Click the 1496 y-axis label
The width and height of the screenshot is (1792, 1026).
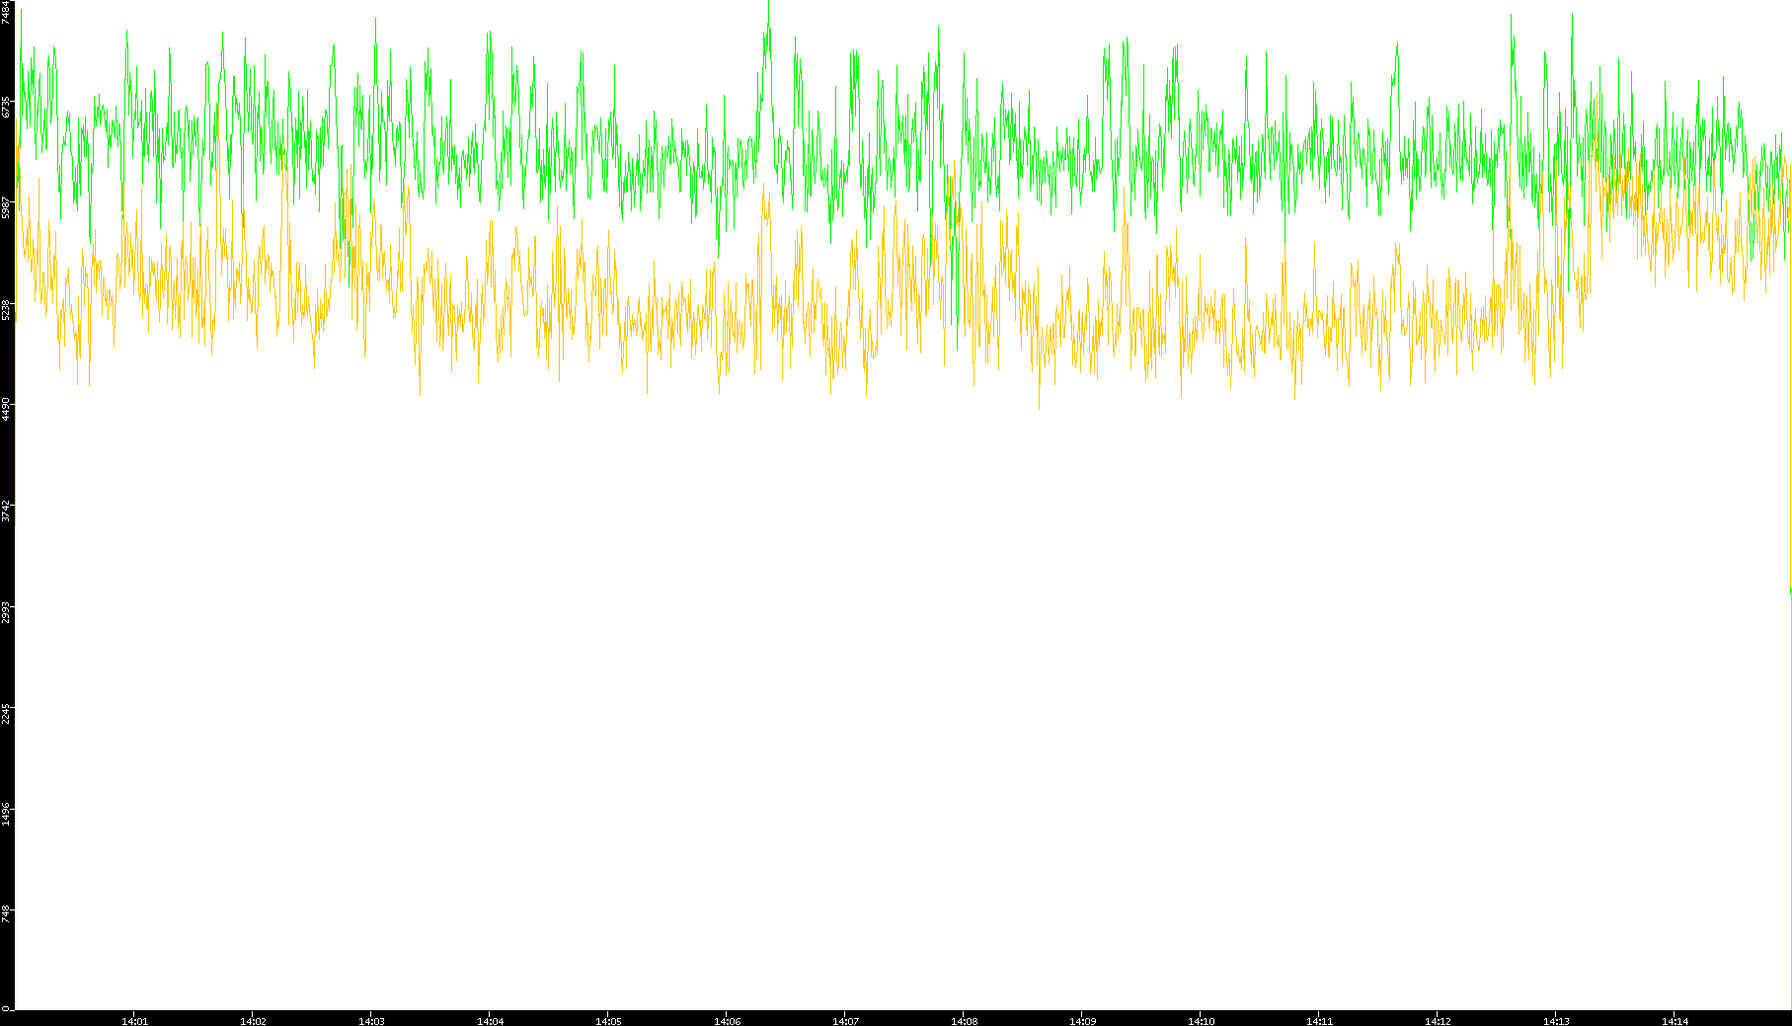[x=7, y=813]
